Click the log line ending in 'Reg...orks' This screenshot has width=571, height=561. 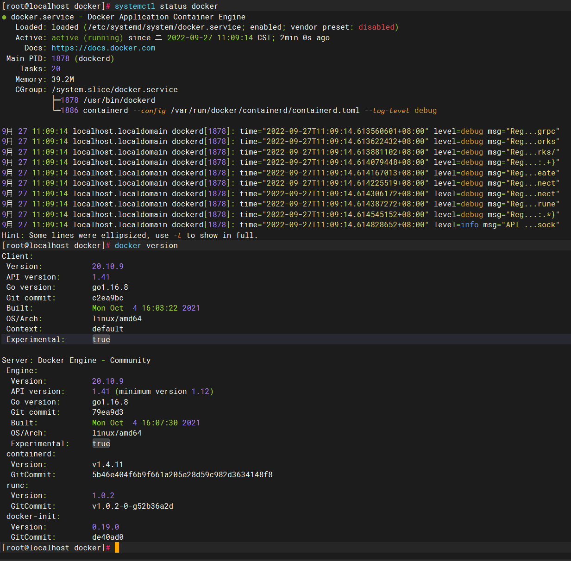(281, 142)
